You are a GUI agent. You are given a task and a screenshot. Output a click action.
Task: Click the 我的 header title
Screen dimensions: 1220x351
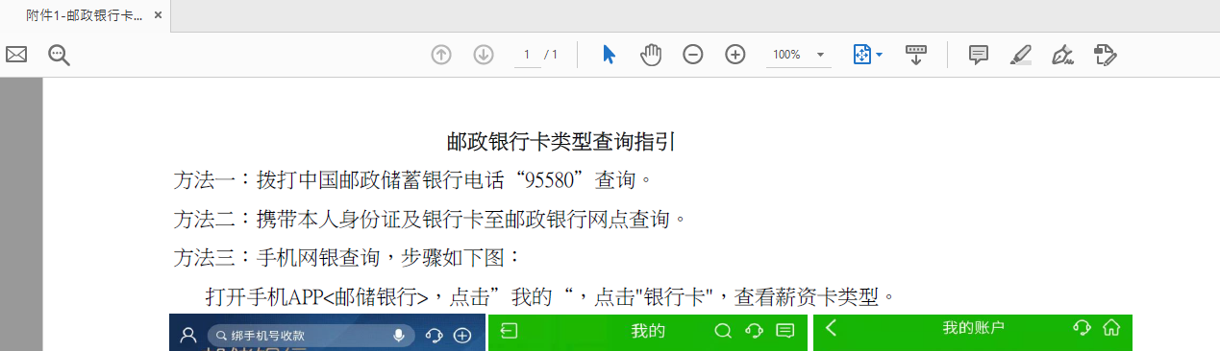[x=648, y=331]
